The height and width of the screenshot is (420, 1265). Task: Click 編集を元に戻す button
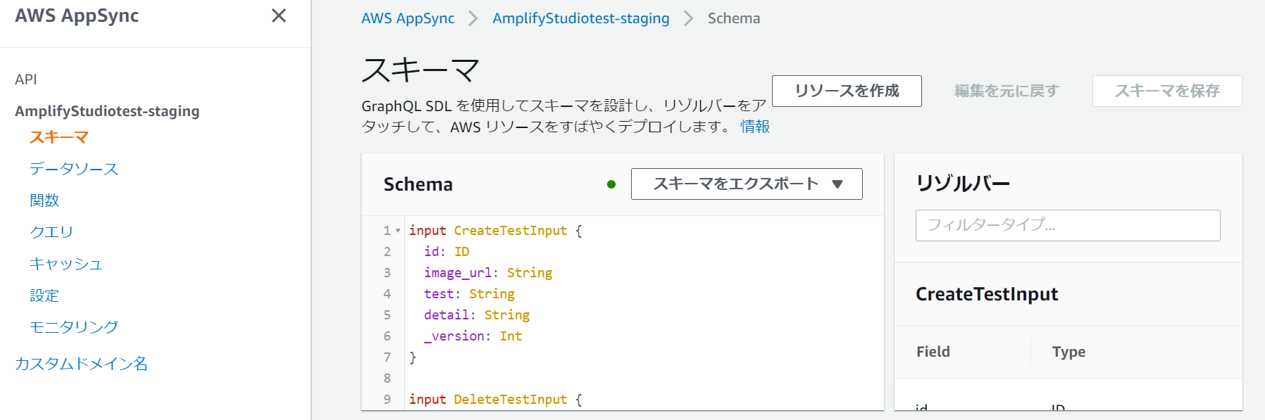pos(1007,91)
